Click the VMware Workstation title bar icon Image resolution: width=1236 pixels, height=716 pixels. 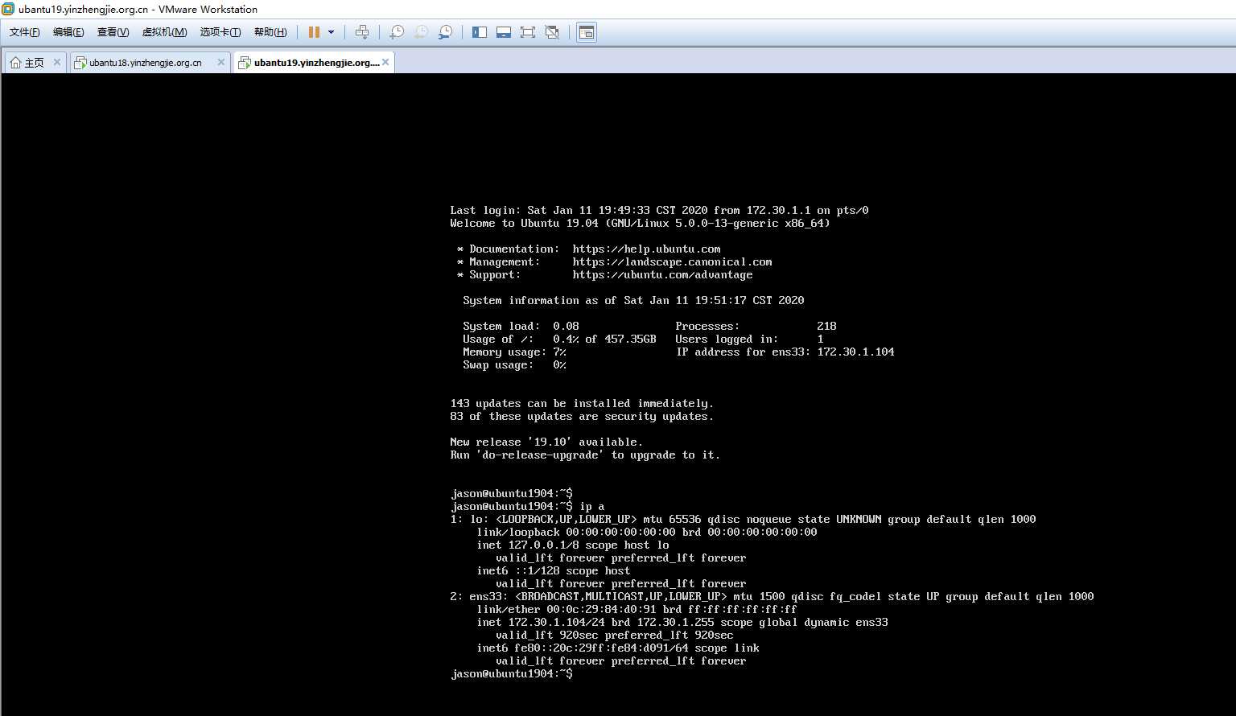(8, 9)
